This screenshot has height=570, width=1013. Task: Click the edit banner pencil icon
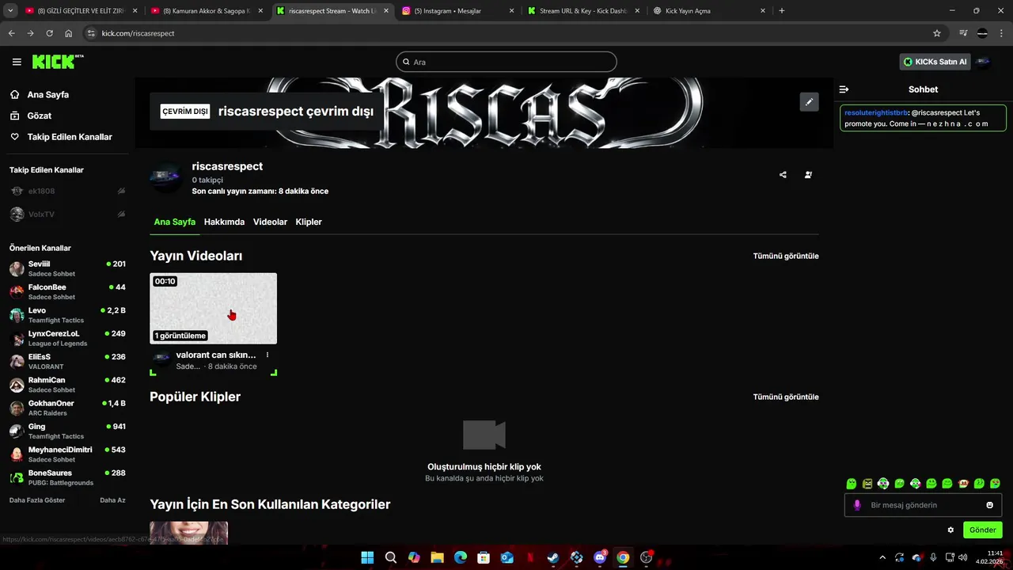[x=809, y=102]
